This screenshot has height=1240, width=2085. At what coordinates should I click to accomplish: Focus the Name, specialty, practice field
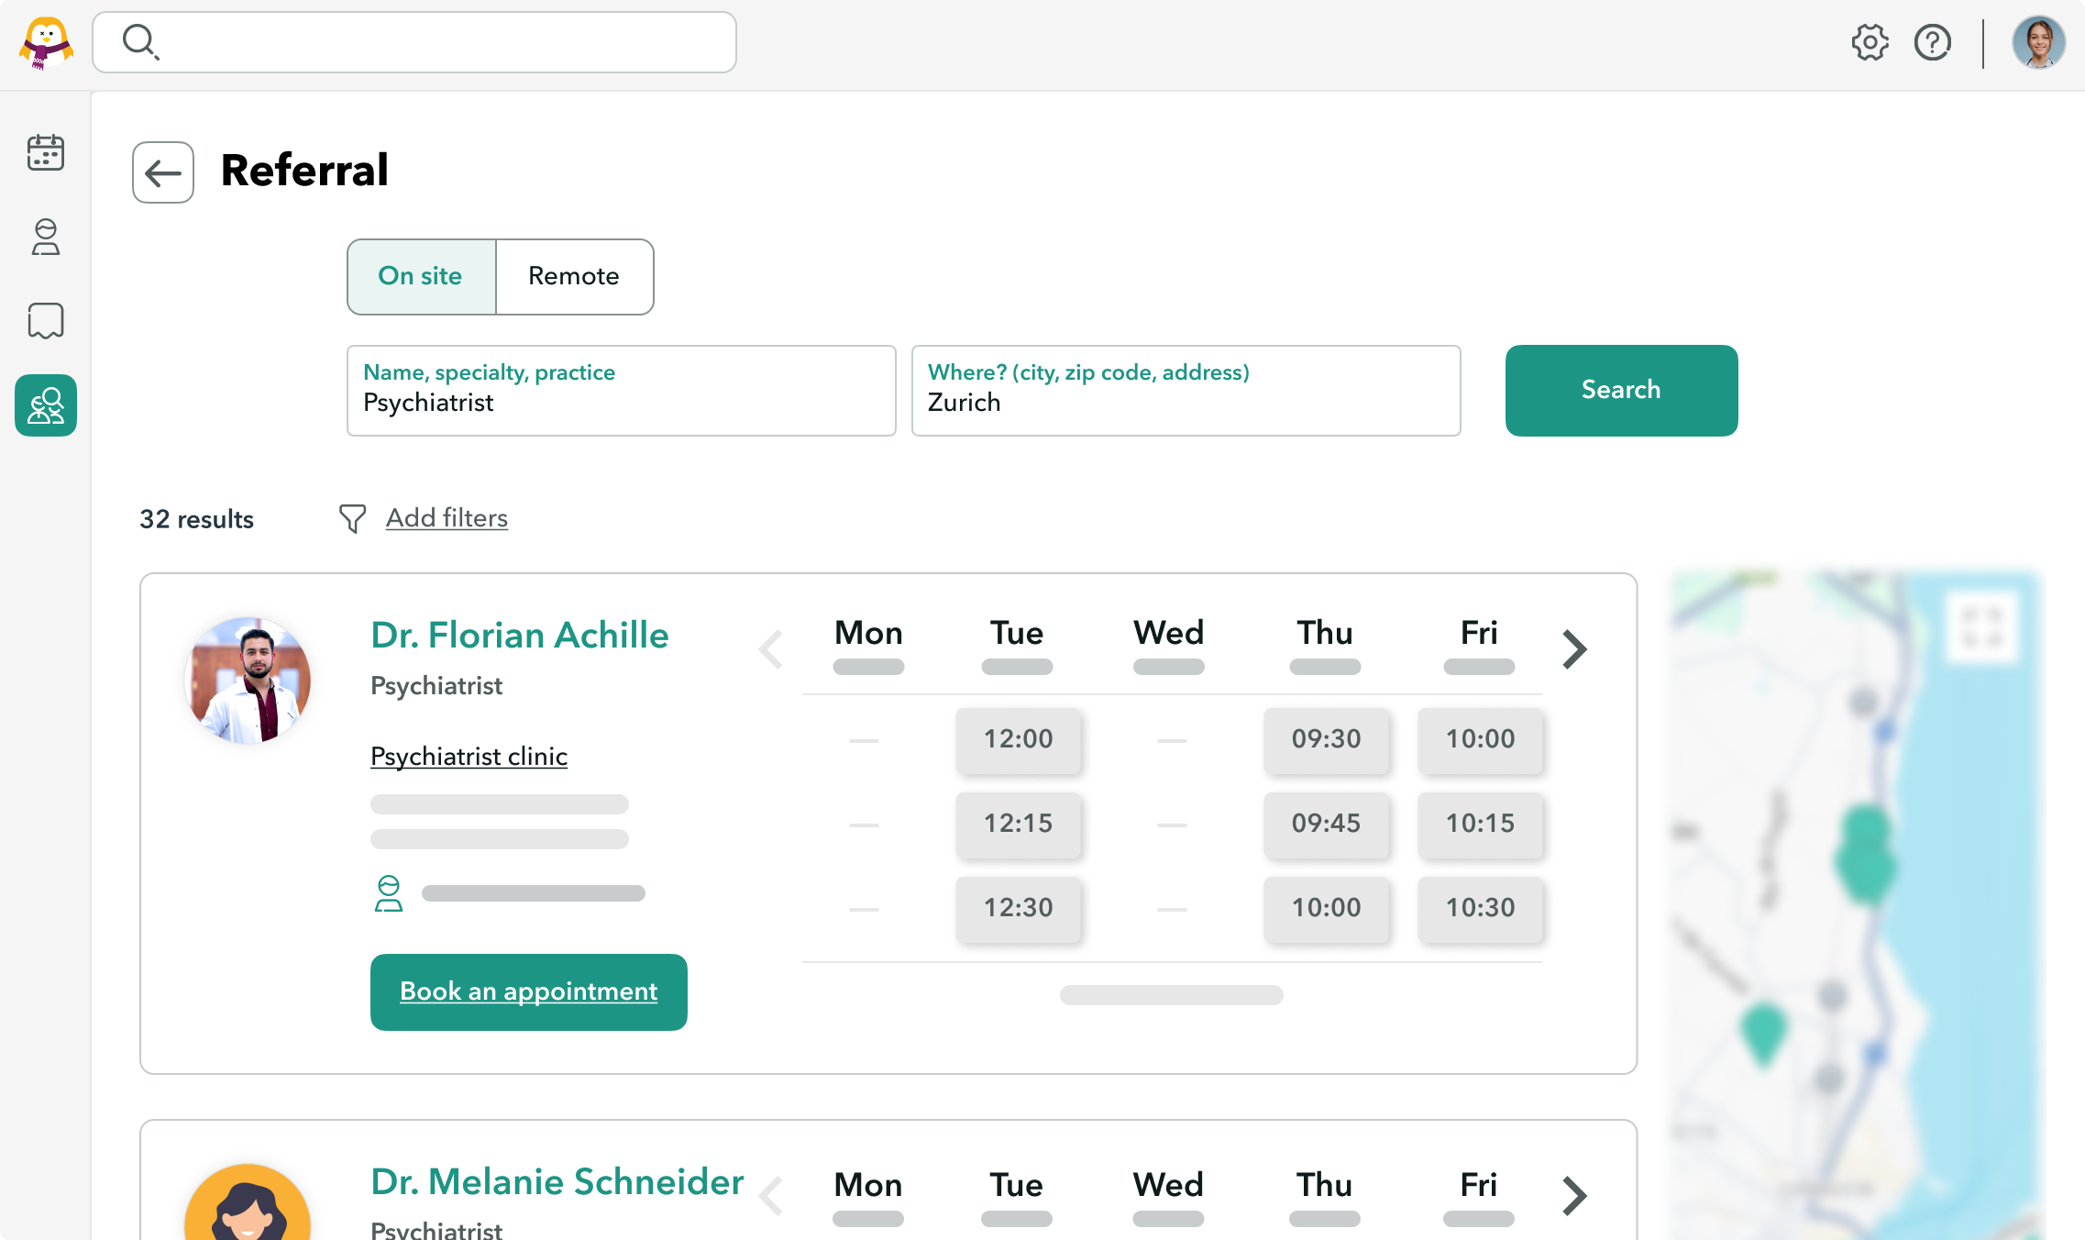point(622,391)
